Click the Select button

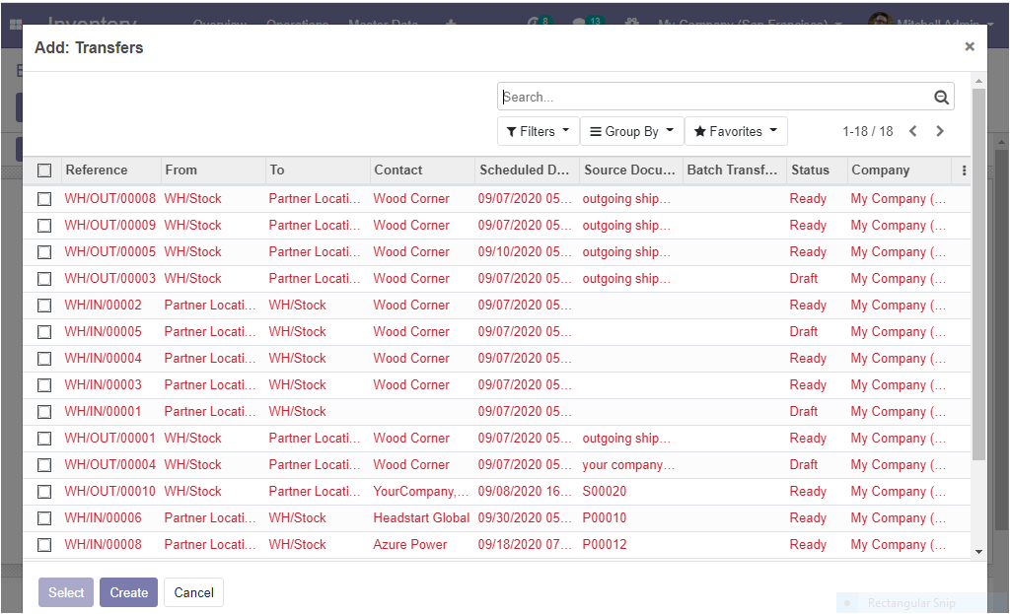click(x=66, y=592)
